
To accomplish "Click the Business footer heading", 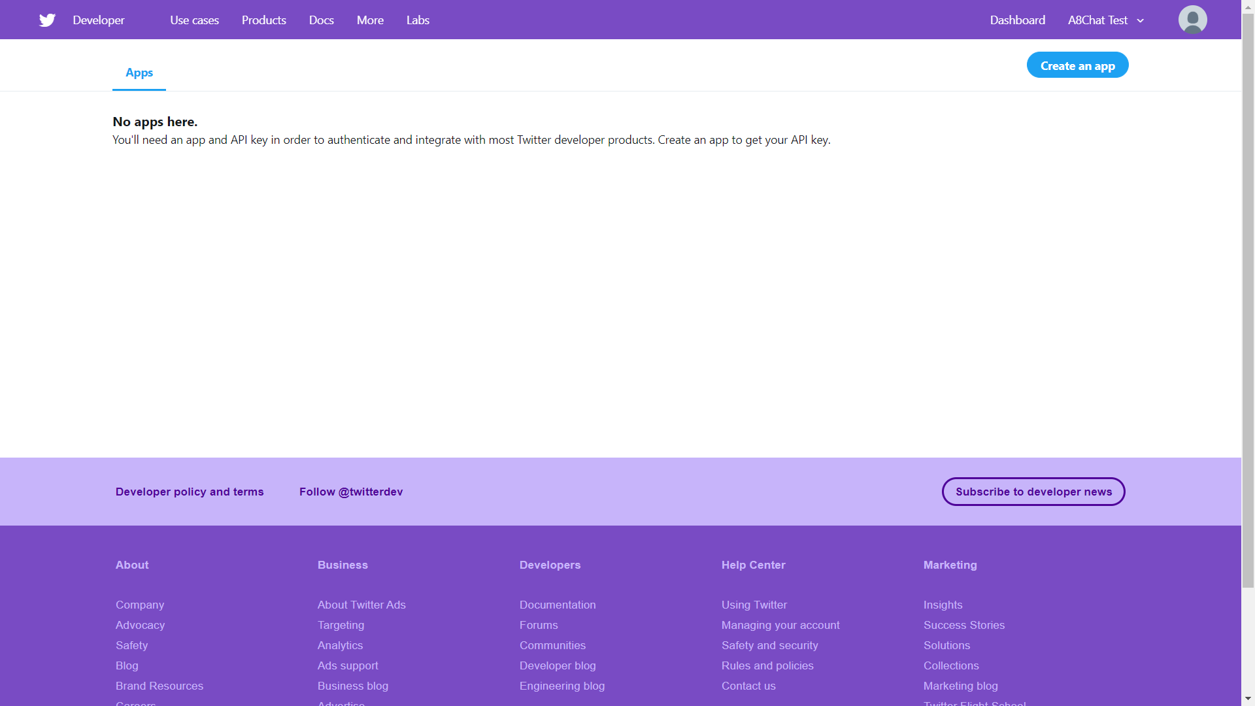I will (x=343, y=565).
